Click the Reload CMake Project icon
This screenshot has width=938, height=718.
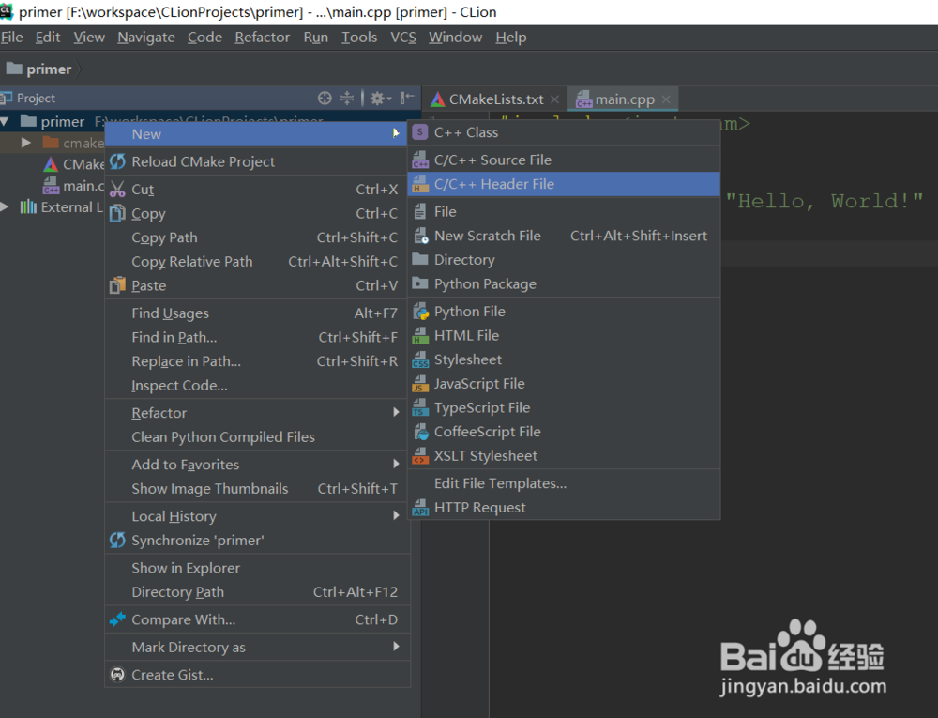point(117,160)
